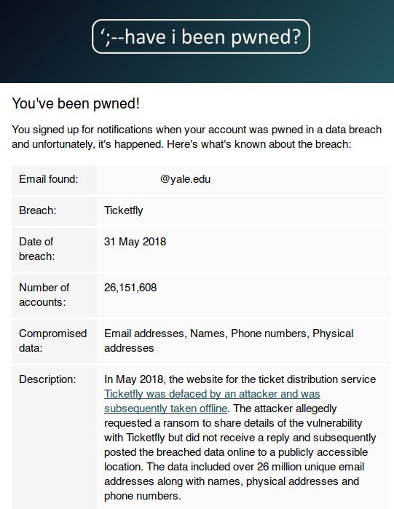The height and width of the screenshot is (509, 394).
Task: Click the compromised data list of email addresses, names
Action: 229,341
